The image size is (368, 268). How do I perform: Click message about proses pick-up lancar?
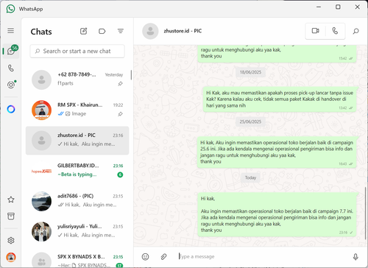280,99
